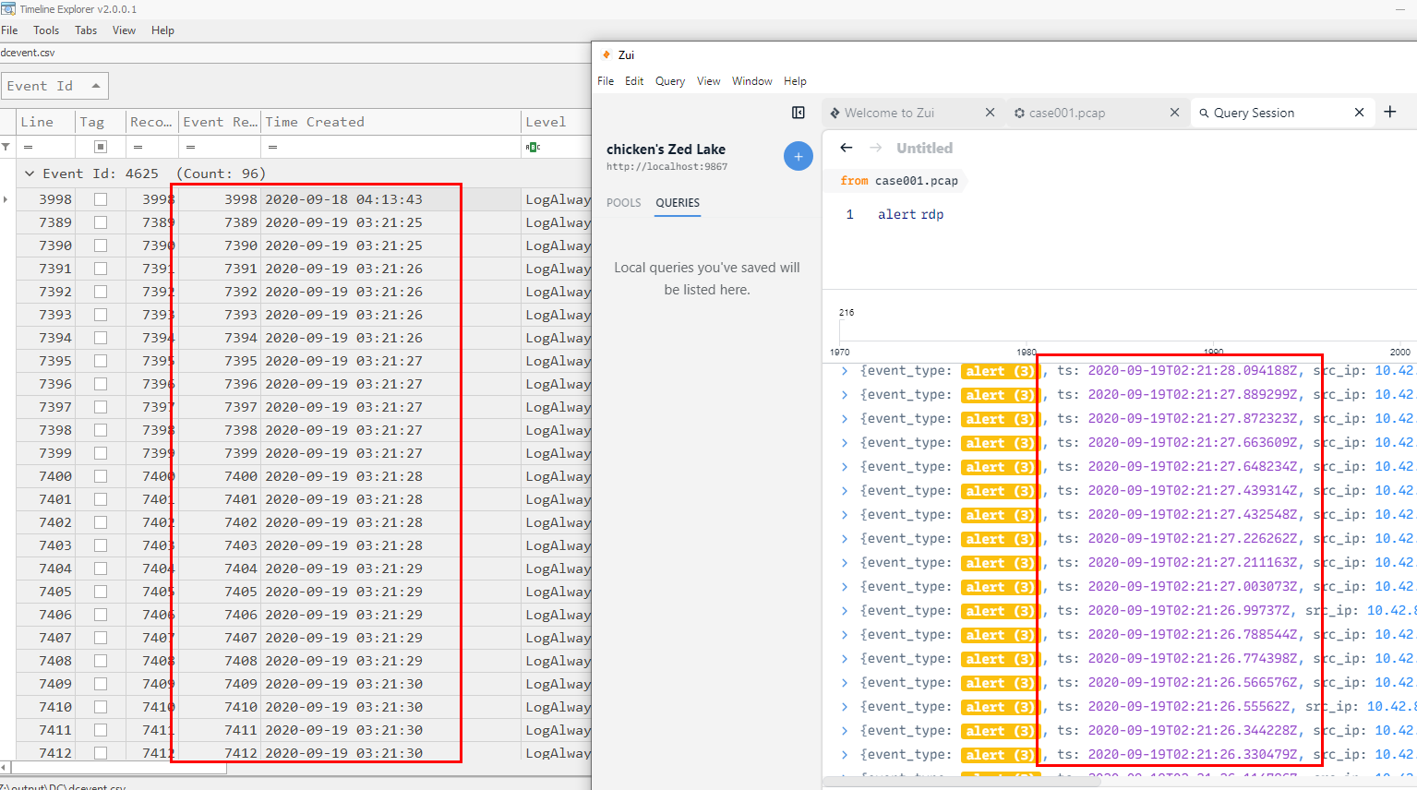This screenshot has height=790, width=1417.
Task: Tick the Tag checkbox for line 3998
Action: (x=101, y=199)
